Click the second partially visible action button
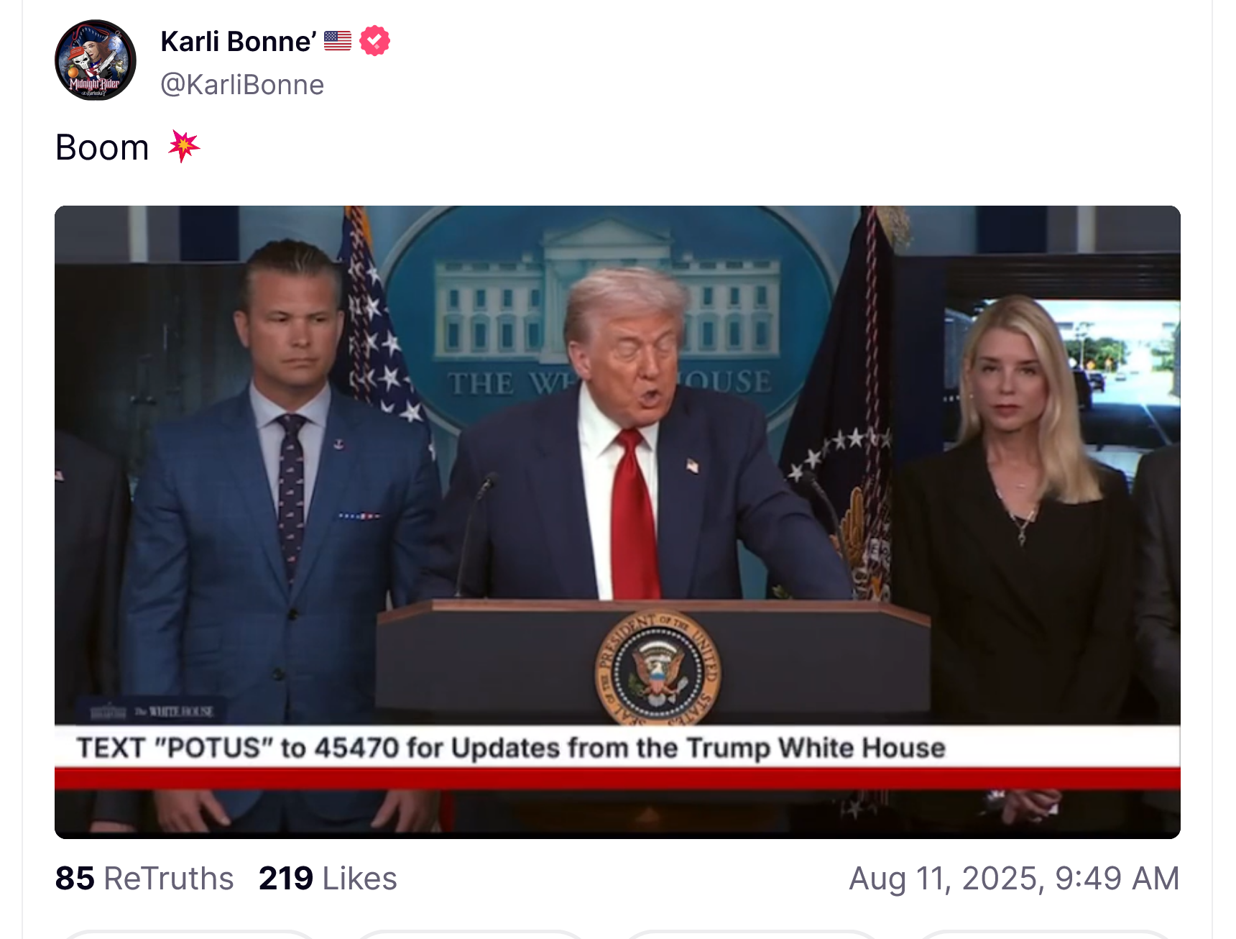This screenshot has height=939, width=1236. pos(470,934)
